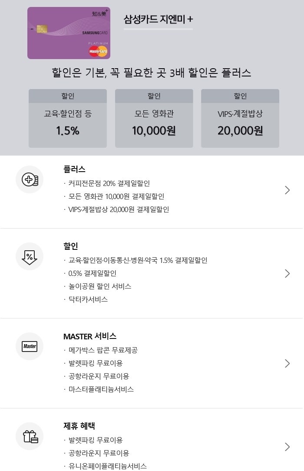304x471 pixels.
Task: Select the 교육·할인점 등 1.5% benefit box
Action: pyautogui.click(x=68, y=118)
